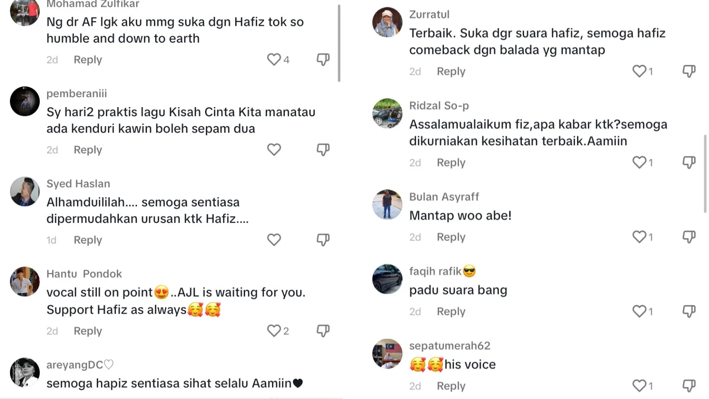The height and width of the screenshot is (399, 709).
Task: Open sepatumerah62's profile via username
Action: [x=450, y=345]
